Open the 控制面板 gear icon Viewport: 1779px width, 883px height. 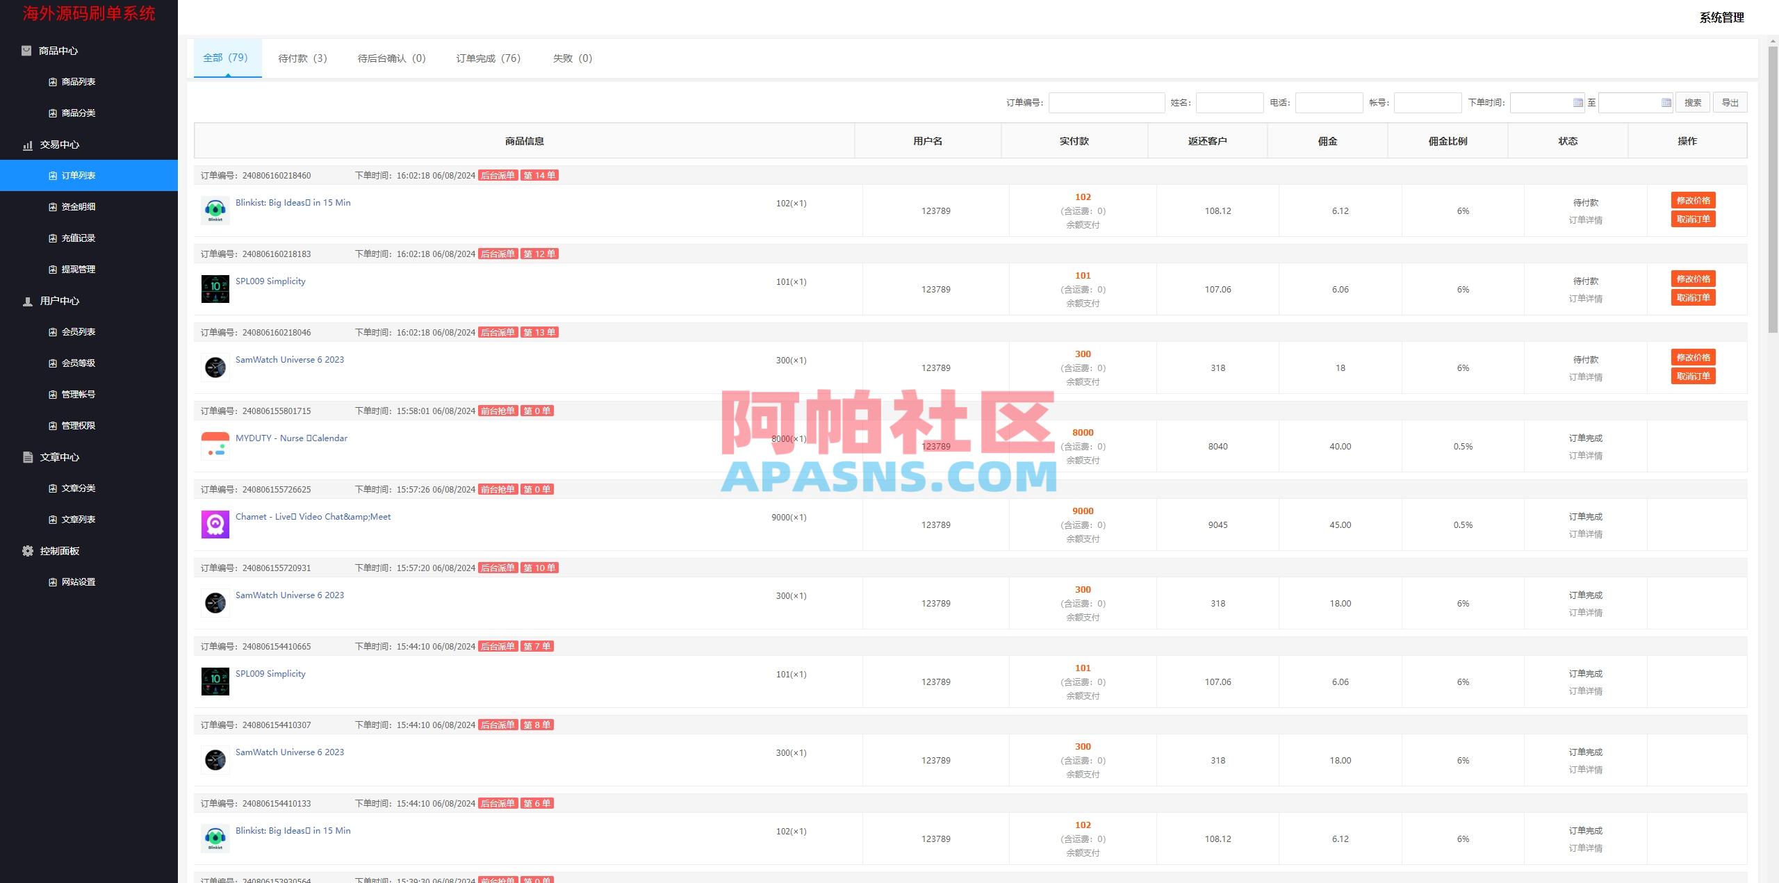pyautogui.click(x=26, y=550)
